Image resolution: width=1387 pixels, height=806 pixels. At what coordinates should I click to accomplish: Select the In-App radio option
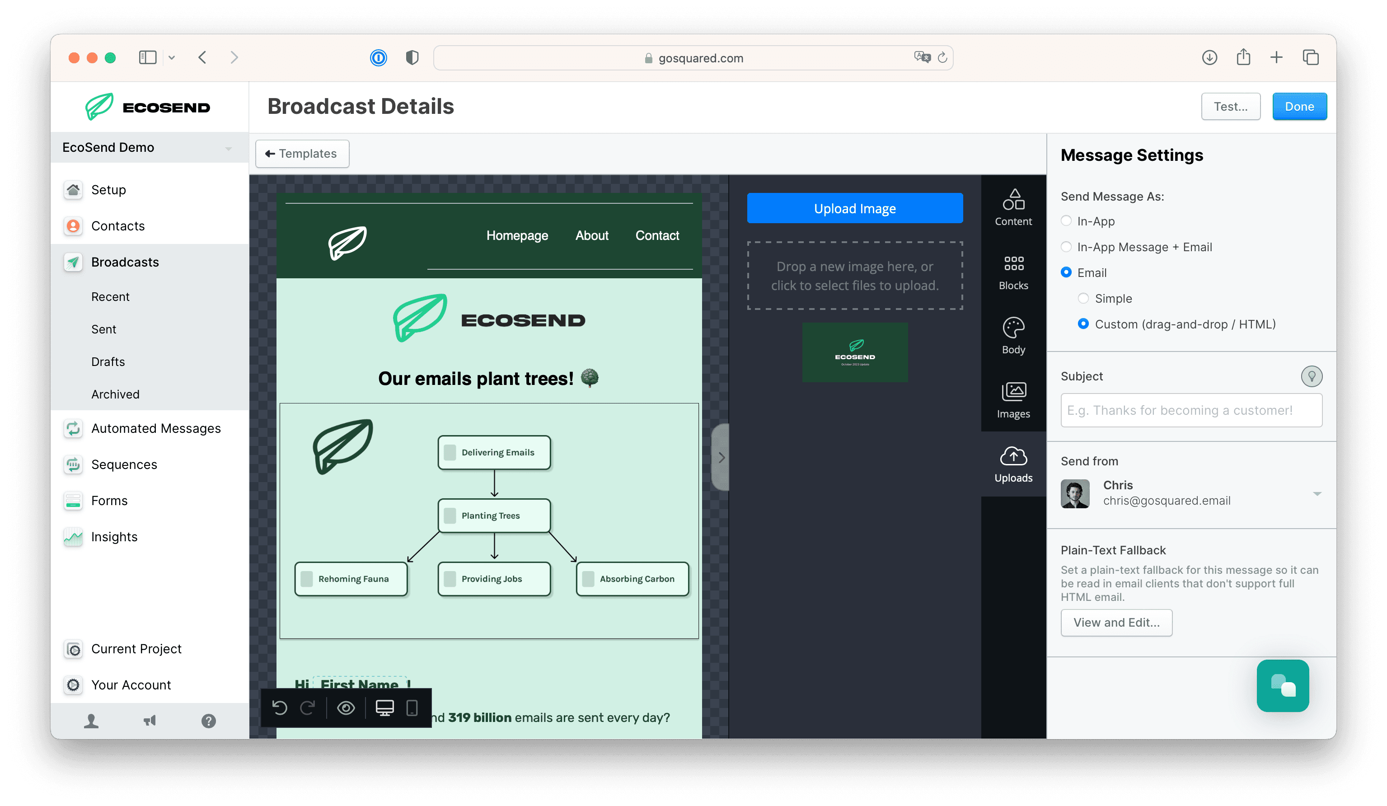click(1066, 221)
